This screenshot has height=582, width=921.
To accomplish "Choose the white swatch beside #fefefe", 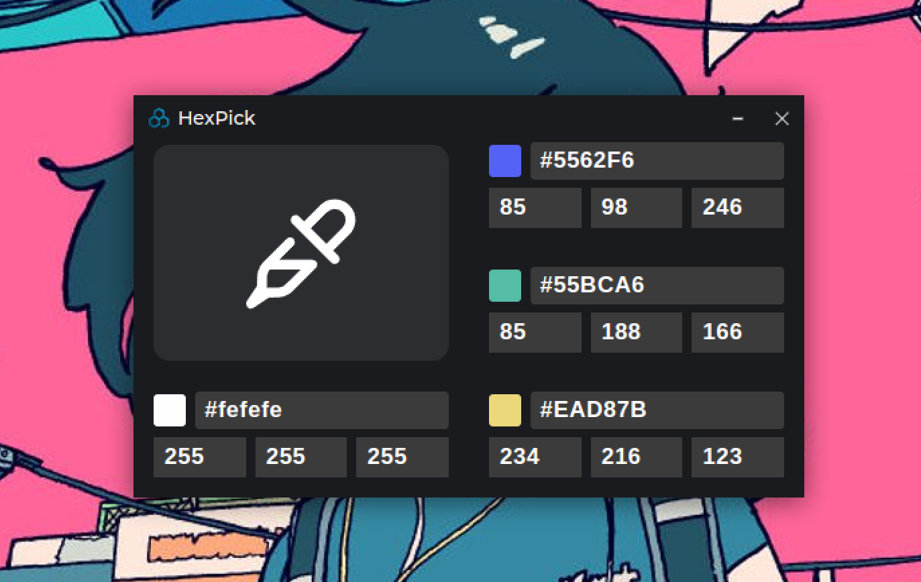I will (170, 410).
